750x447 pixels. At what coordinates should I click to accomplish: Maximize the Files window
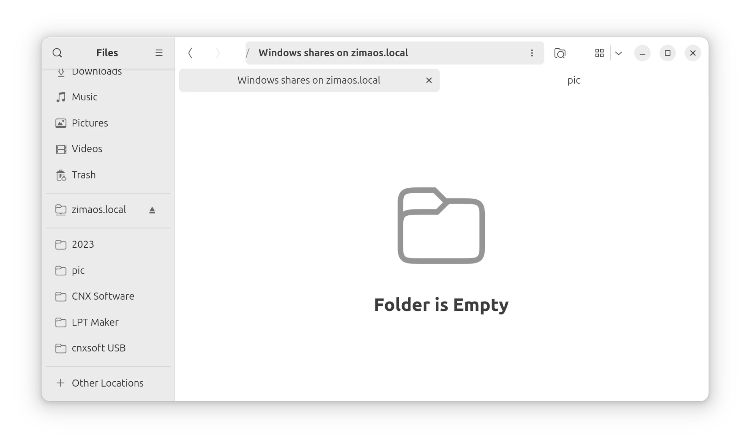[x=667, y=53]
